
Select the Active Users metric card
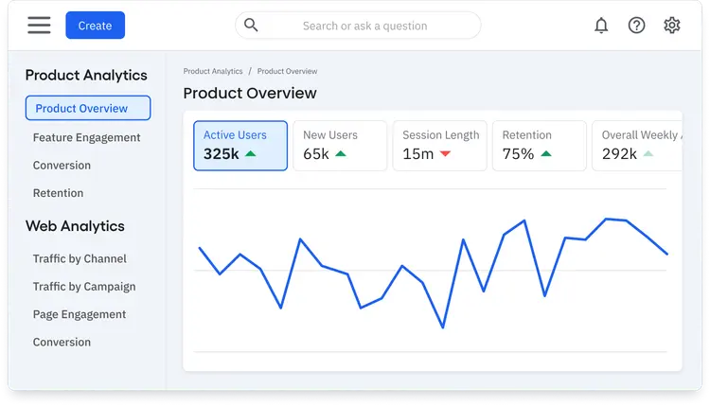(x=240, y=146)
